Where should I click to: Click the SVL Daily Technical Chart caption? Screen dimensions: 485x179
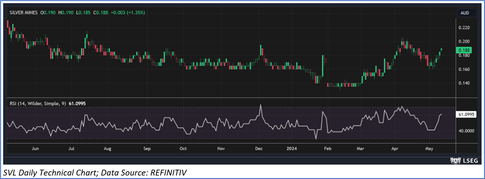(x=96, y=172)
